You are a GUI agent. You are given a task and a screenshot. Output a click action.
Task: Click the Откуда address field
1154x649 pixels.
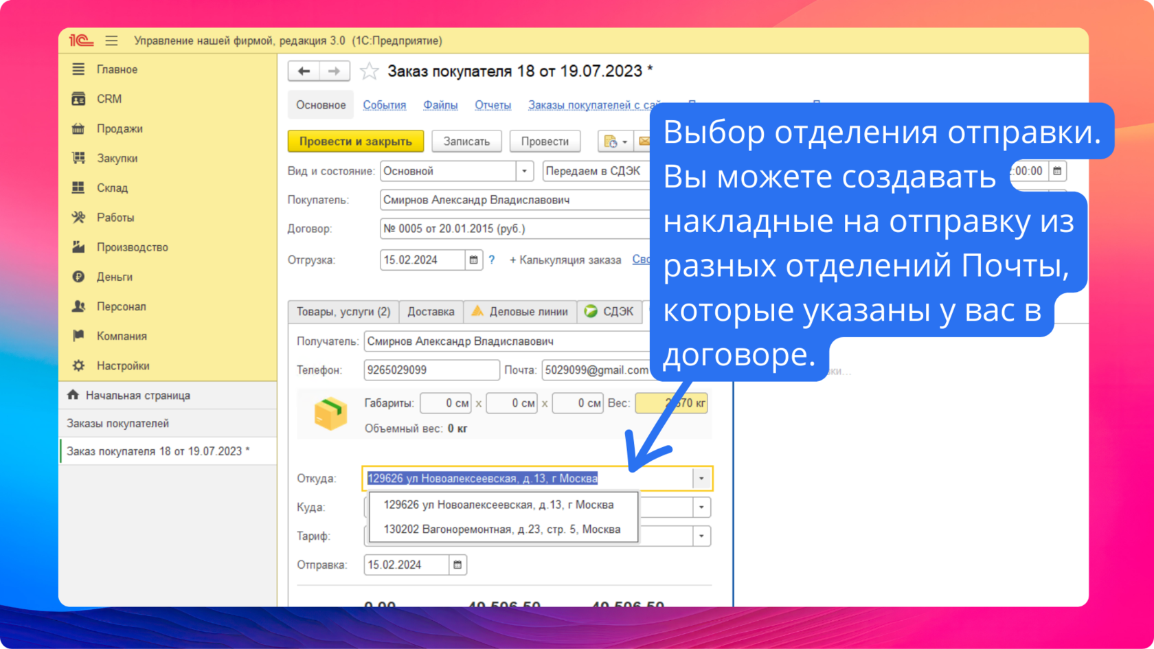528,478
